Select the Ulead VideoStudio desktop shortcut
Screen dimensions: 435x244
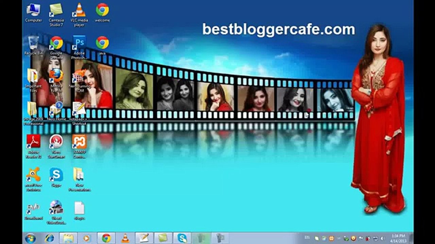tap(56, 212)
